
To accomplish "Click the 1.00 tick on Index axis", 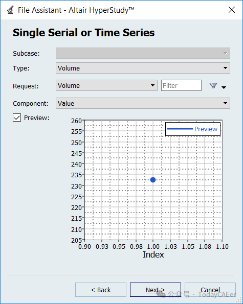I will 153,247.
